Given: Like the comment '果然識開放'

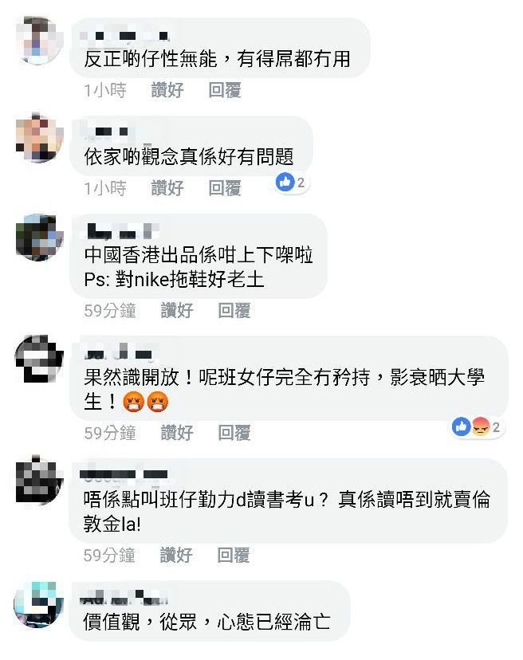Looking at the screenshot, I should pyautogui.click(x=177, y=433).
